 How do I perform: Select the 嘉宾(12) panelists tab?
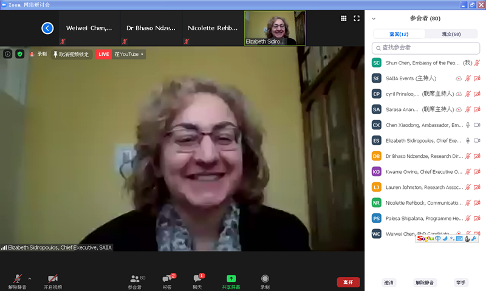[399, 34]
